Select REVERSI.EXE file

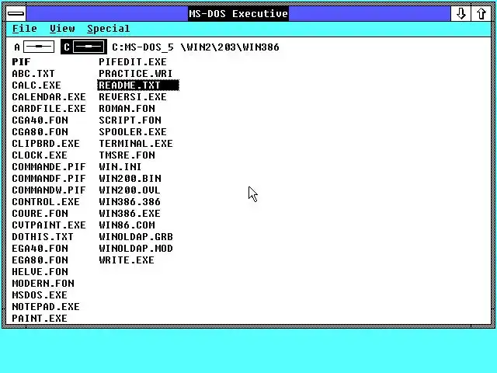tap(133, 96)
